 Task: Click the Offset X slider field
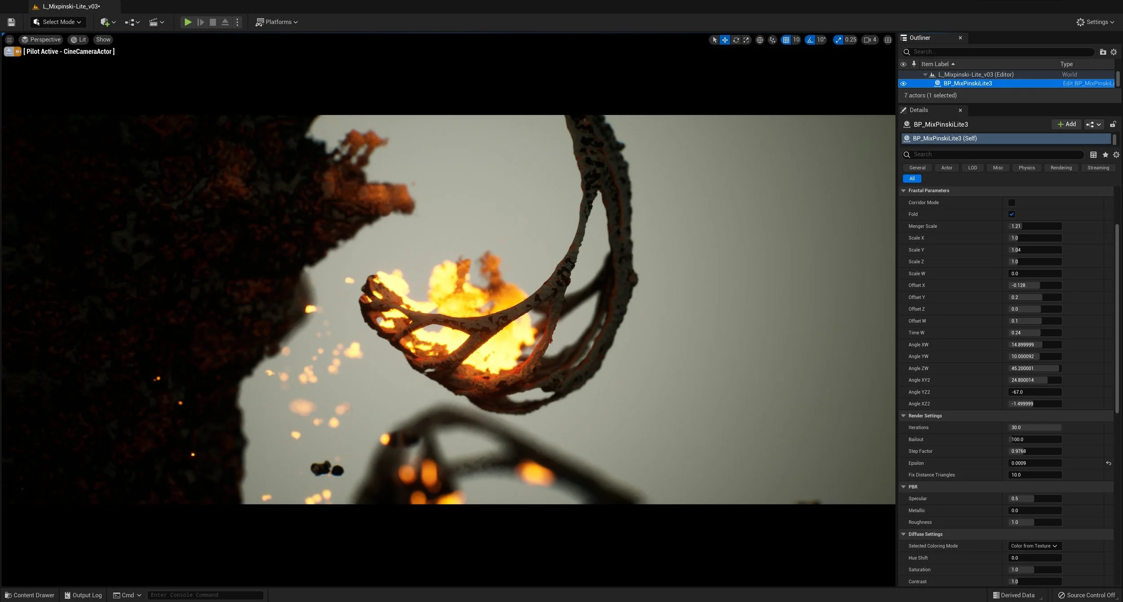pyautogui.click(x=1035, y=285)
